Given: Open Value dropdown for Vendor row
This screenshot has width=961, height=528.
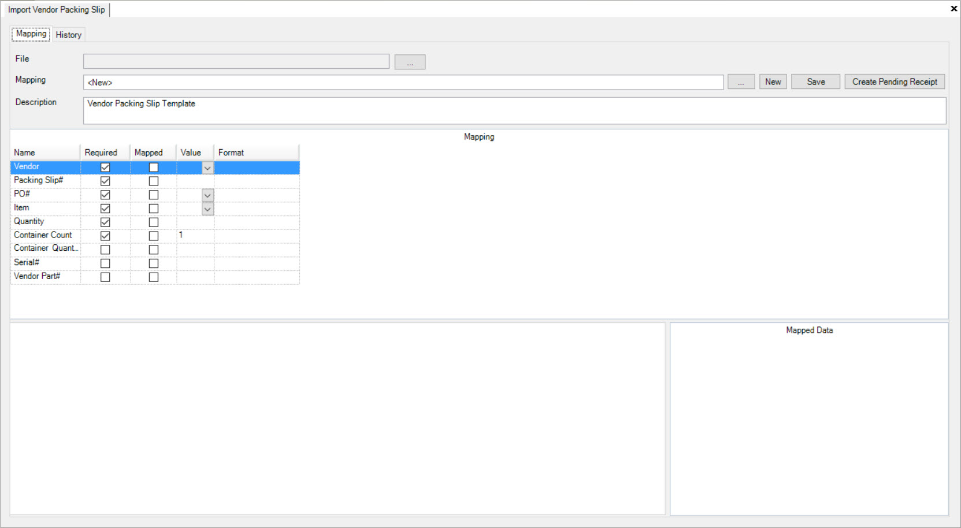Looking at the screenshot, I should 207,168.
